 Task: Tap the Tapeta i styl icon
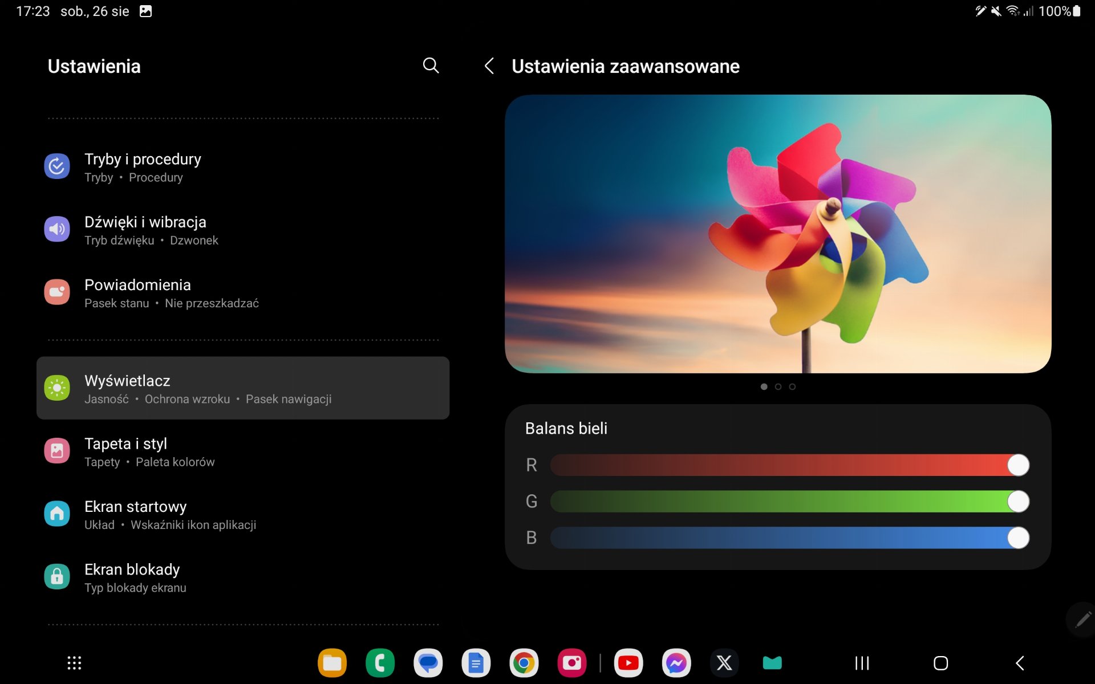(57, 451)
